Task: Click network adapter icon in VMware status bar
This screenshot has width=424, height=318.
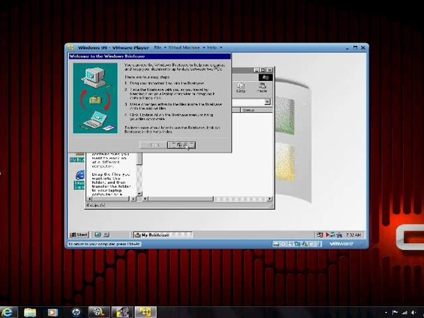Action: tap(297, 244)
